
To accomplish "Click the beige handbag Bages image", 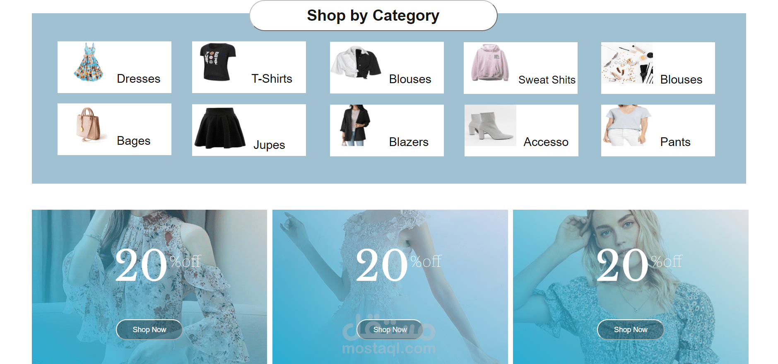I will 89,125.
